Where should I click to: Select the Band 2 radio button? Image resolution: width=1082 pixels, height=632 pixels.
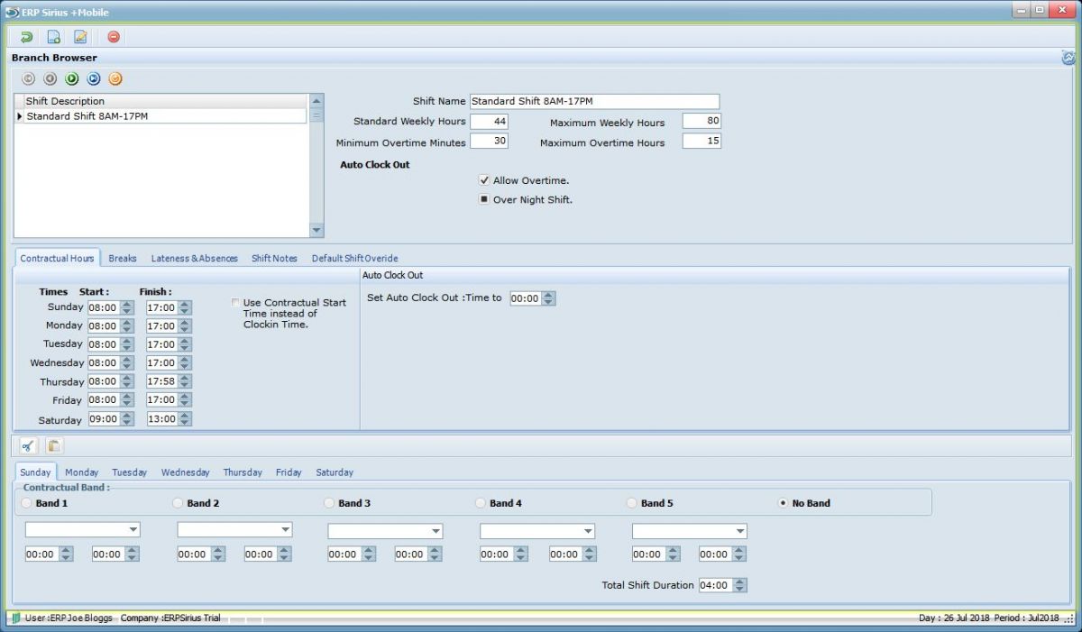tap(179, 503)
